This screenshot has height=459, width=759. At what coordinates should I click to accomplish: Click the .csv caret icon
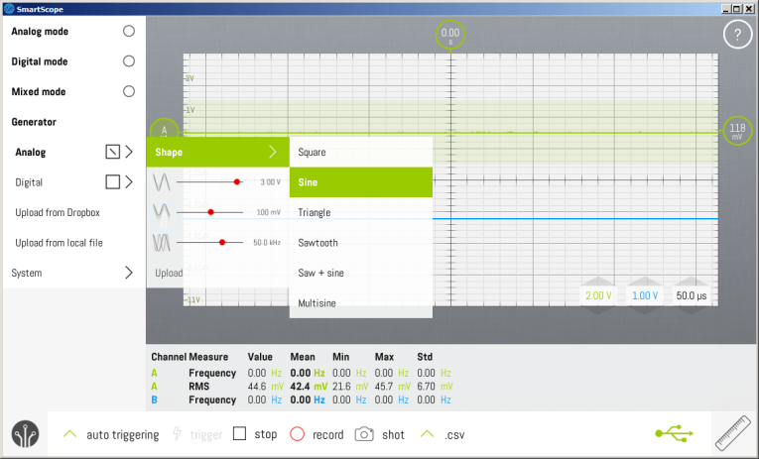[427, 434]
